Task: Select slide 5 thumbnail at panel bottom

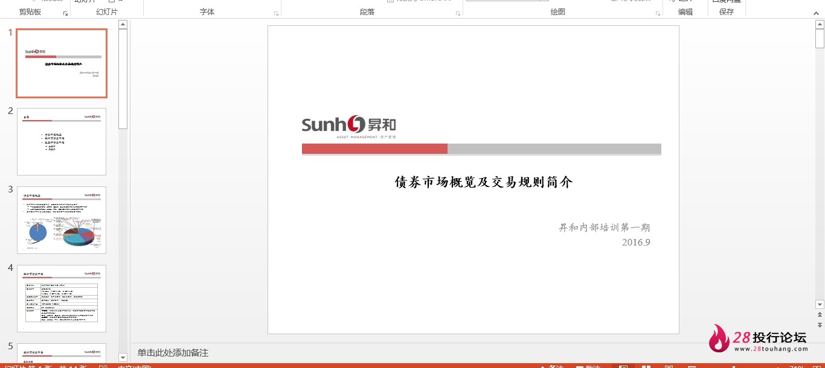Action: coord(62,353)
